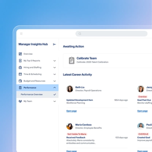Image resolution: width=152 pixels, height=152 pixels.
Task: Click the OVERDUE tag above Created Goal
Action: (x=143, y=134)
